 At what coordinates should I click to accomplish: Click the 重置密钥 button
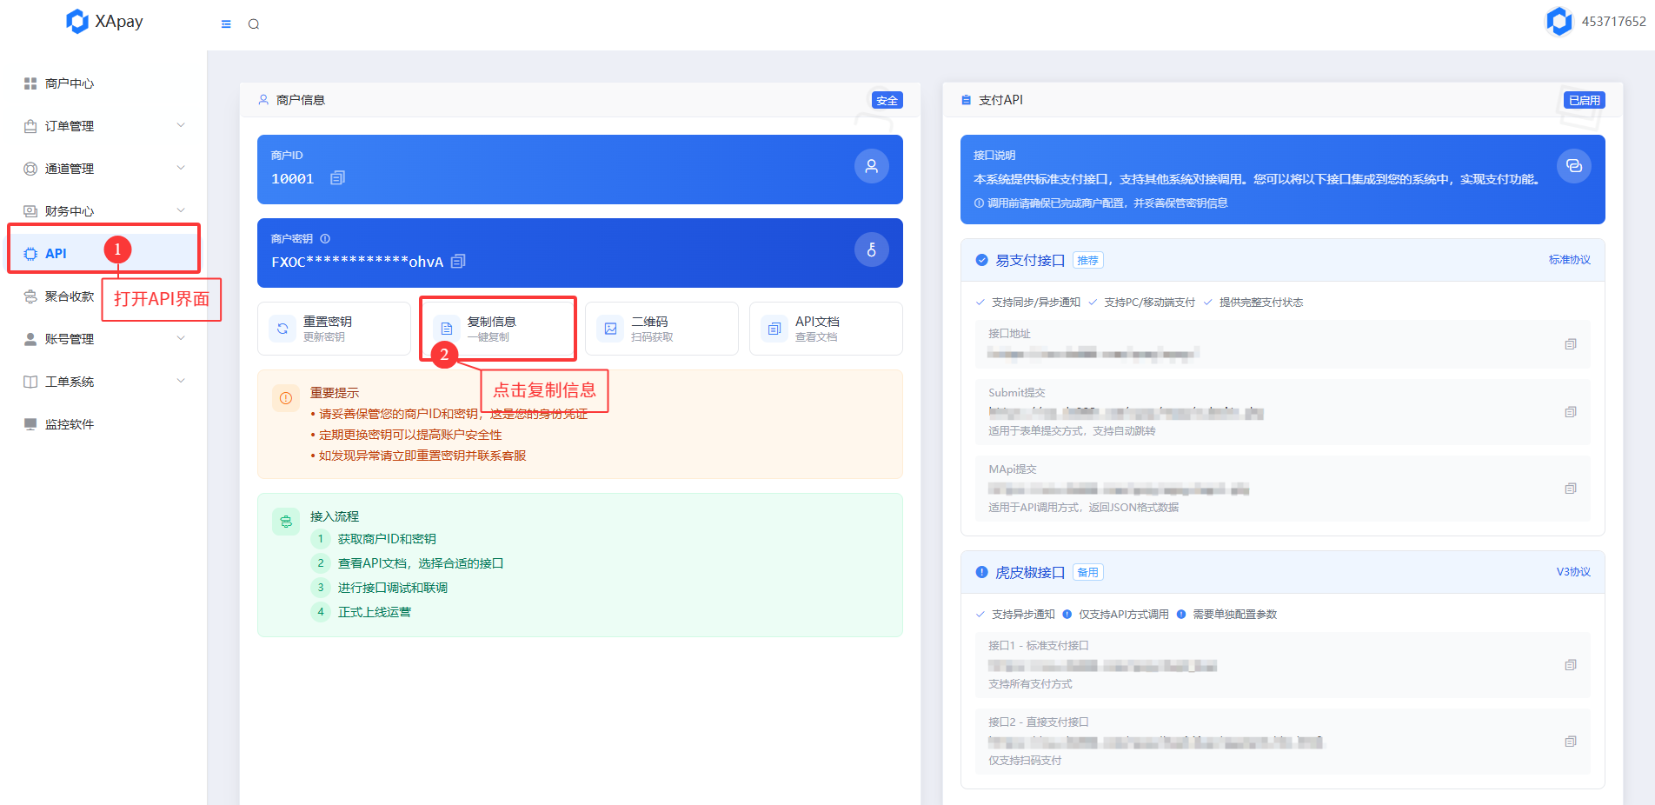(x=334, y=329)
